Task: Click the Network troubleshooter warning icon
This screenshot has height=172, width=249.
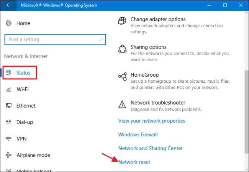Action: [122, 104]
